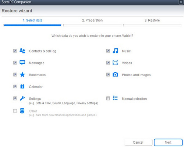
Task: Click the 'Music' label
Action: click(x=126, y=51)
